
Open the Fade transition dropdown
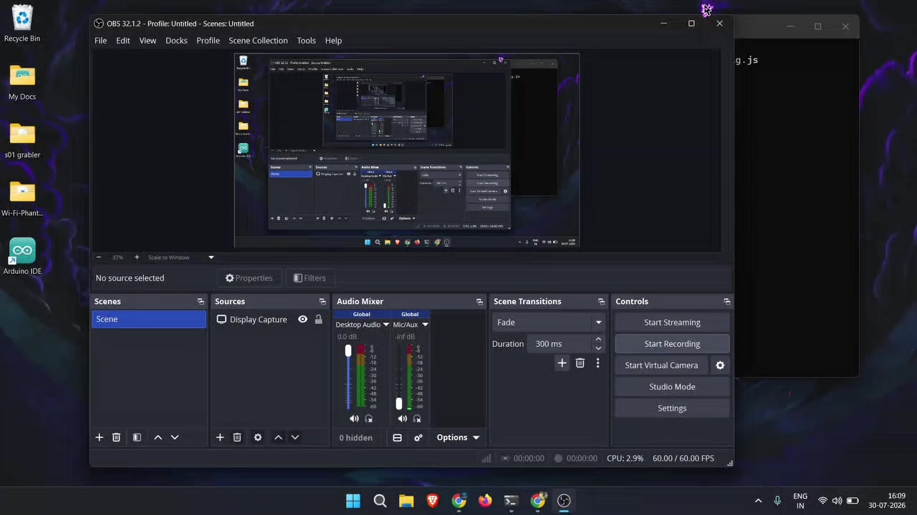click(549, 323)
